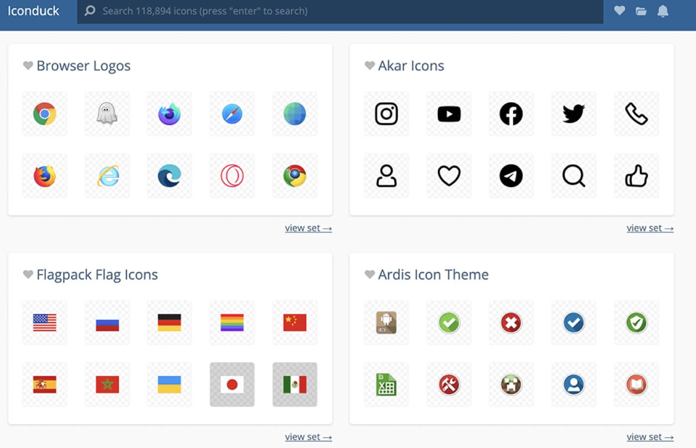Select the rainbow pride flag icon
The image size is (696, 448).
pyautogui.click(x=232, y=323)
